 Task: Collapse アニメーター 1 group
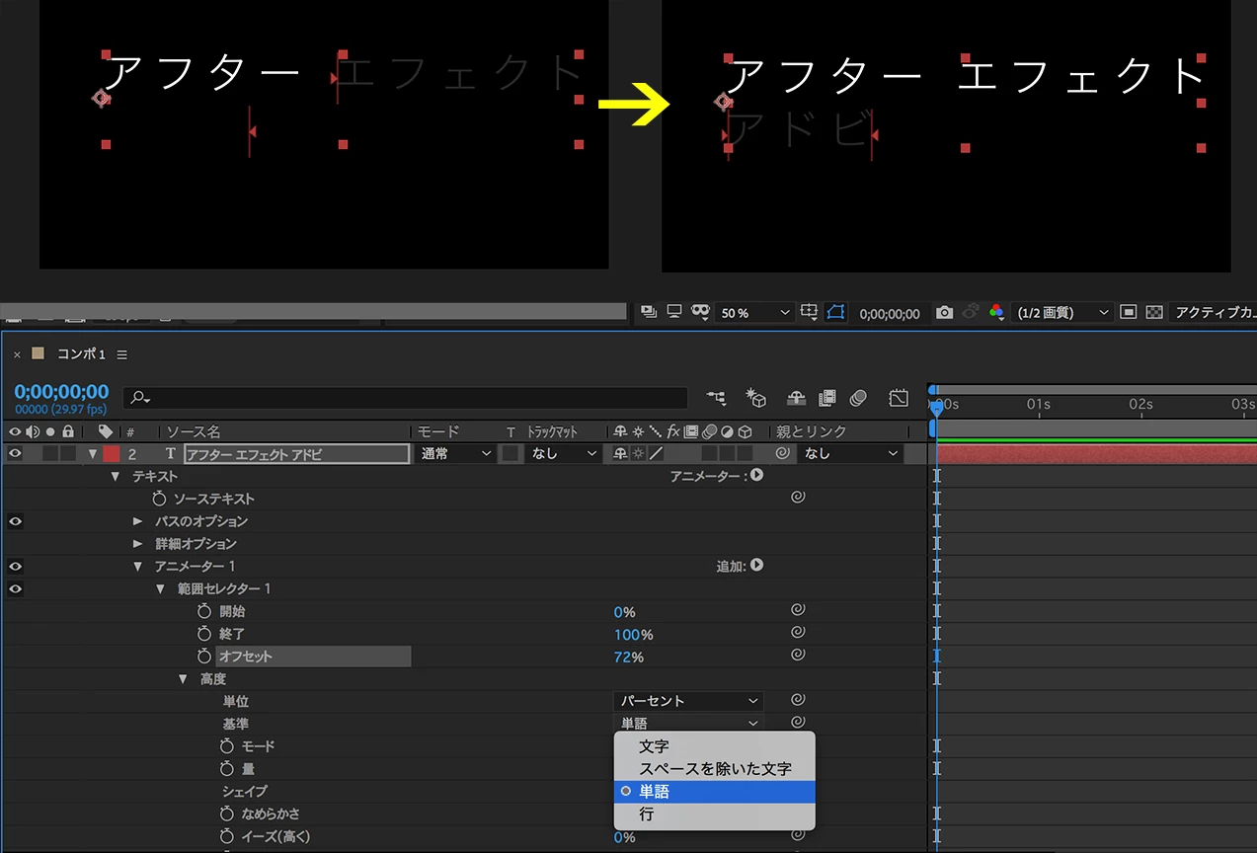coord(137,567)
